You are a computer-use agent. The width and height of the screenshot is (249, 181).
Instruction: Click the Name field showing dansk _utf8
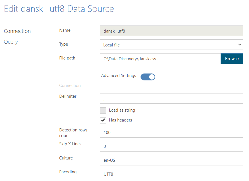point(171,31)
